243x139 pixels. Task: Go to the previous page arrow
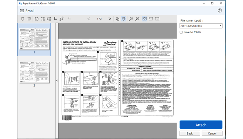pyautogui.click(x=89, y=19)
